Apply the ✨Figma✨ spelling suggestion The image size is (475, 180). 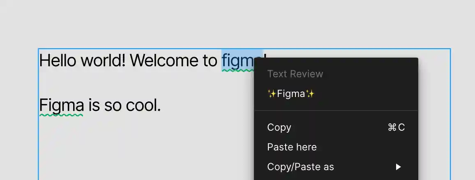point(291,94)
